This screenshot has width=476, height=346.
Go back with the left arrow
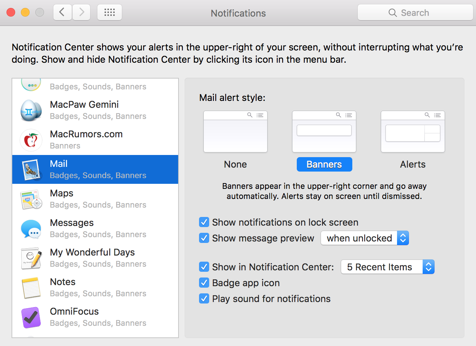[x=62, y=13]
